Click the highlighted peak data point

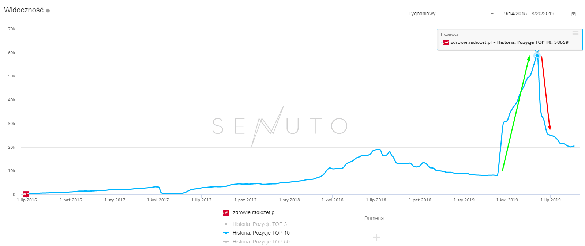[x=537, y=56]
